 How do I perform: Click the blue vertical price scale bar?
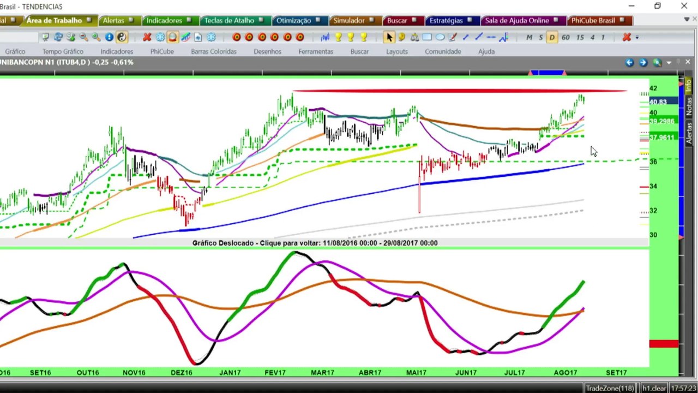tap(681, 161)
